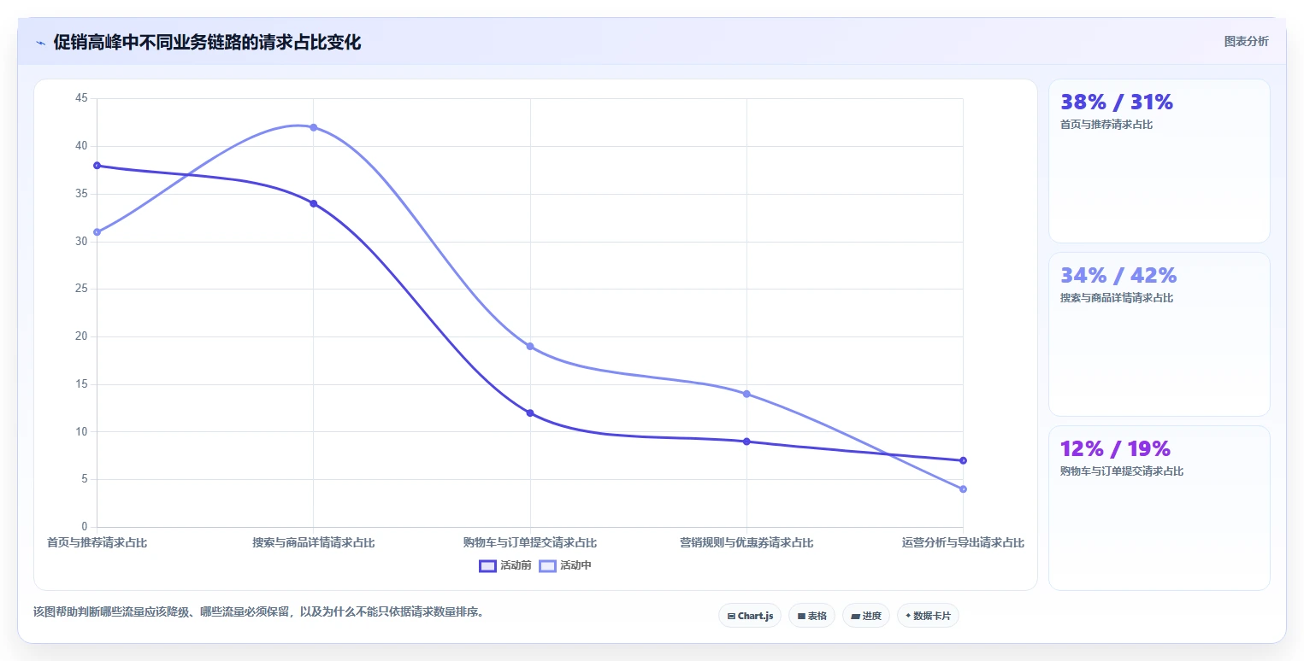This screenshot has width=1304, height=661.
Task: Click the 活动中 point at 营销规则与优惠券 (14)
Action: (x=746, y=394)
